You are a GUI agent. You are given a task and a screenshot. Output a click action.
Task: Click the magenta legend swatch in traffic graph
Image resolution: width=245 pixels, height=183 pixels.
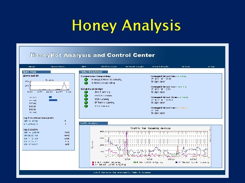pyautogui.click(x=93, y=164)
